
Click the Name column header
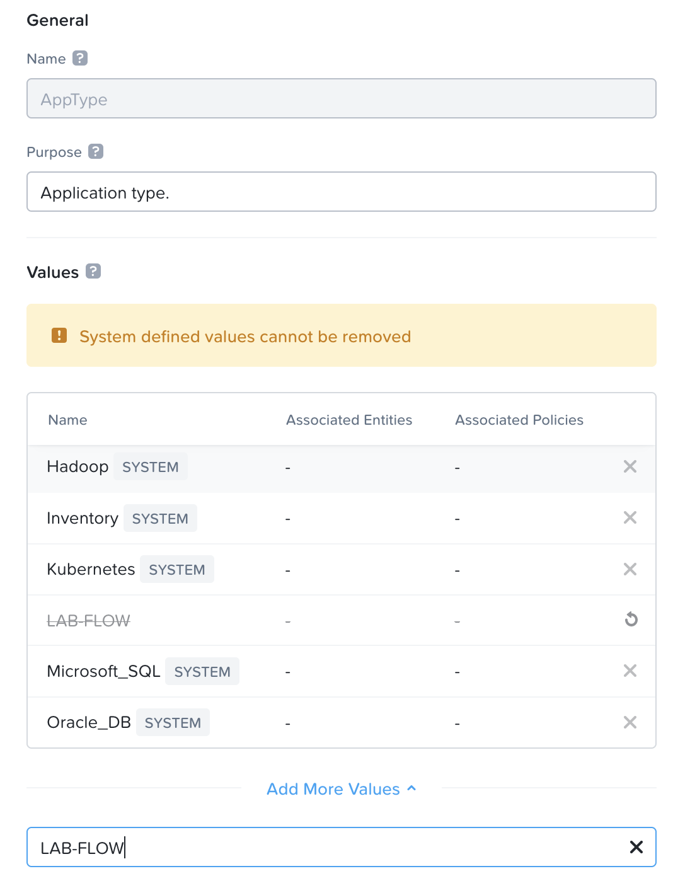tap(68, 420)
